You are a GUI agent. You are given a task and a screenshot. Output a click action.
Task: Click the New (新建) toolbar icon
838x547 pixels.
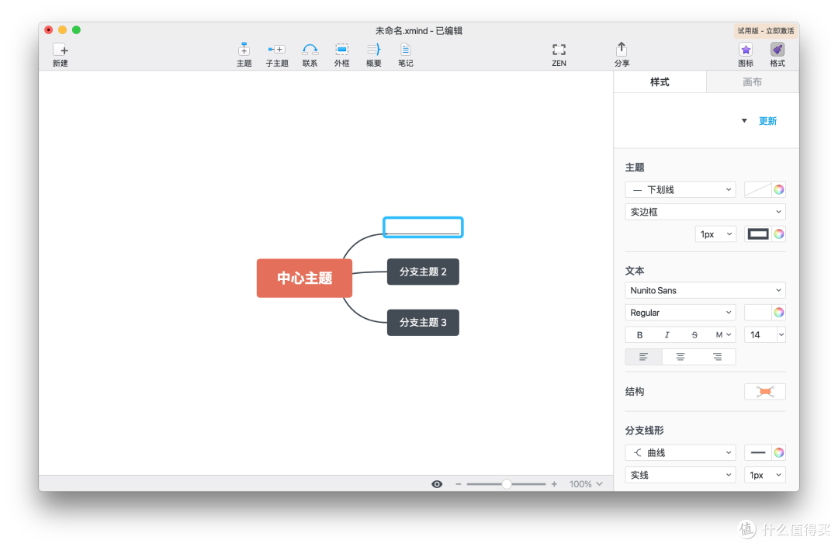61,50
